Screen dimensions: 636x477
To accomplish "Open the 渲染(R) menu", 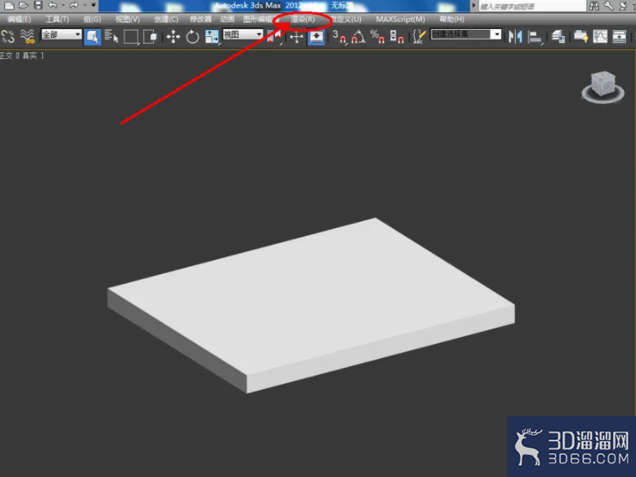I will (x=303, y=19).
